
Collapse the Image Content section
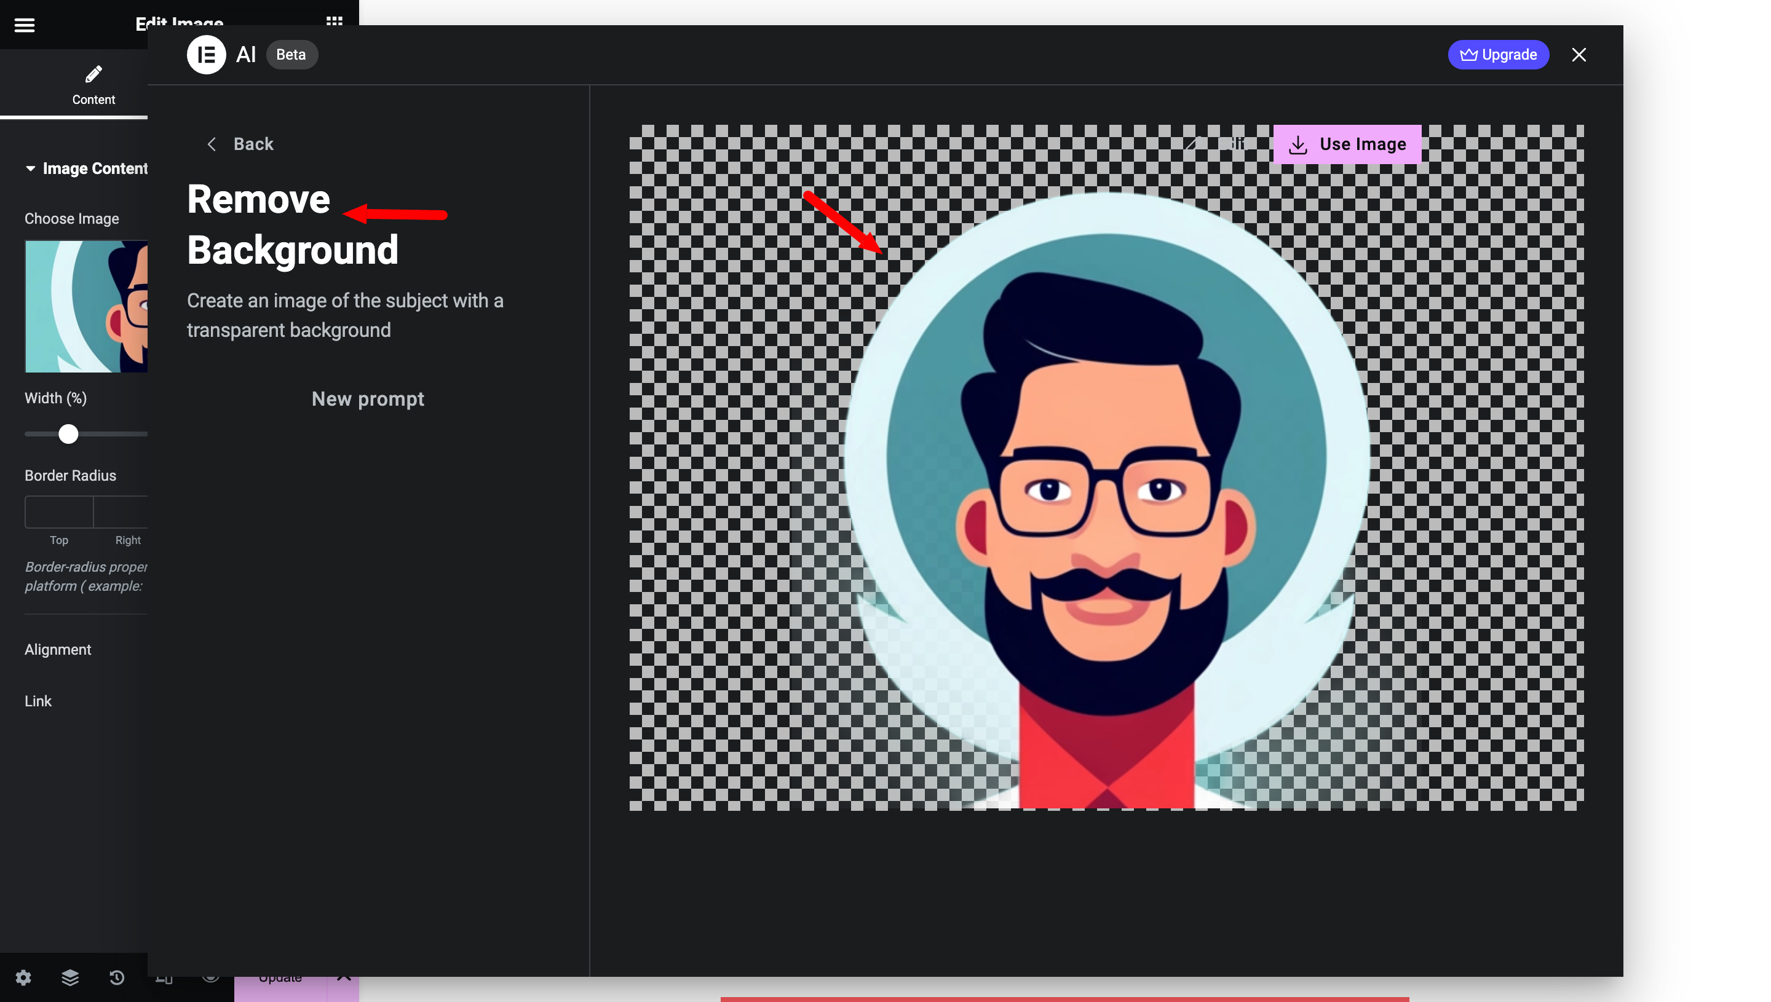point(86,168)
